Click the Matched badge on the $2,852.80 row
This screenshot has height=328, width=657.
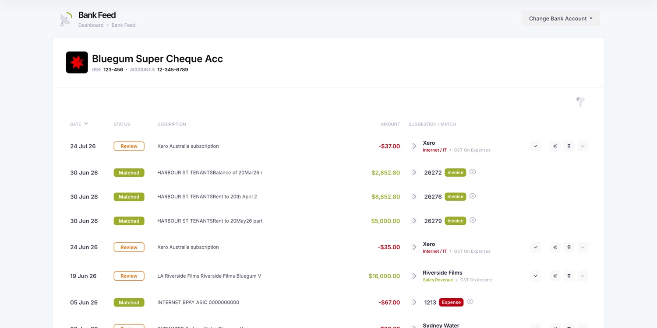point(129,173)
